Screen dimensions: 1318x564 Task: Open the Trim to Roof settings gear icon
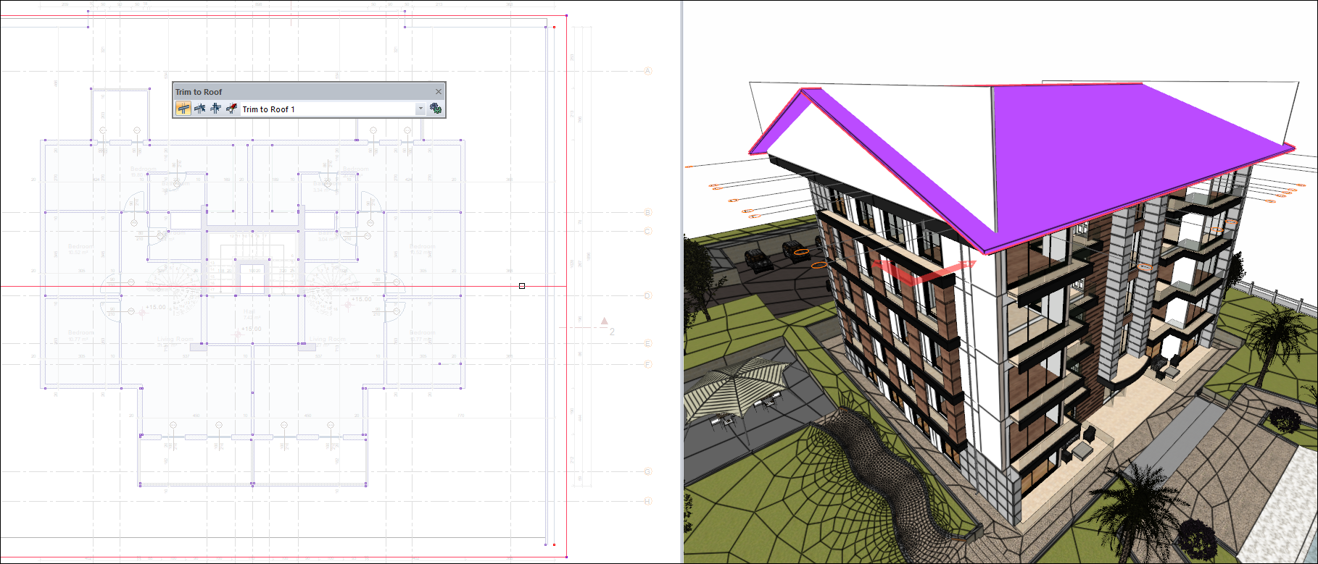click(x=435, y=109)
